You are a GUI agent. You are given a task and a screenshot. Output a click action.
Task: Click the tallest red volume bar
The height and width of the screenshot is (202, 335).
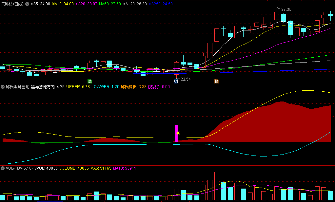[217, 186]
